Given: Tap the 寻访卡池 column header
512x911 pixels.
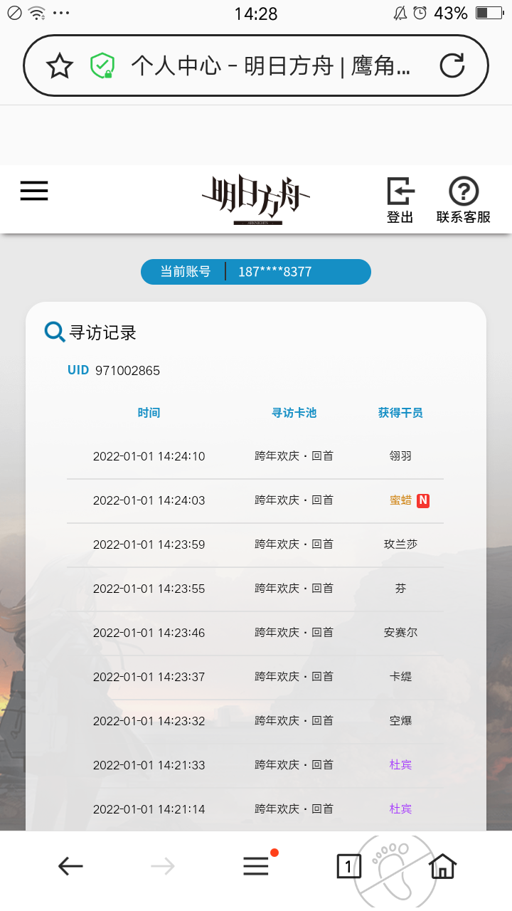Looking at the screenshot, I should 294,413.
